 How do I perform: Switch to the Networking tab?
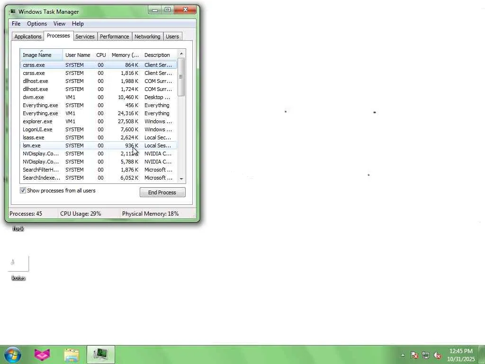pyautogui.click(x=147, y=36)
